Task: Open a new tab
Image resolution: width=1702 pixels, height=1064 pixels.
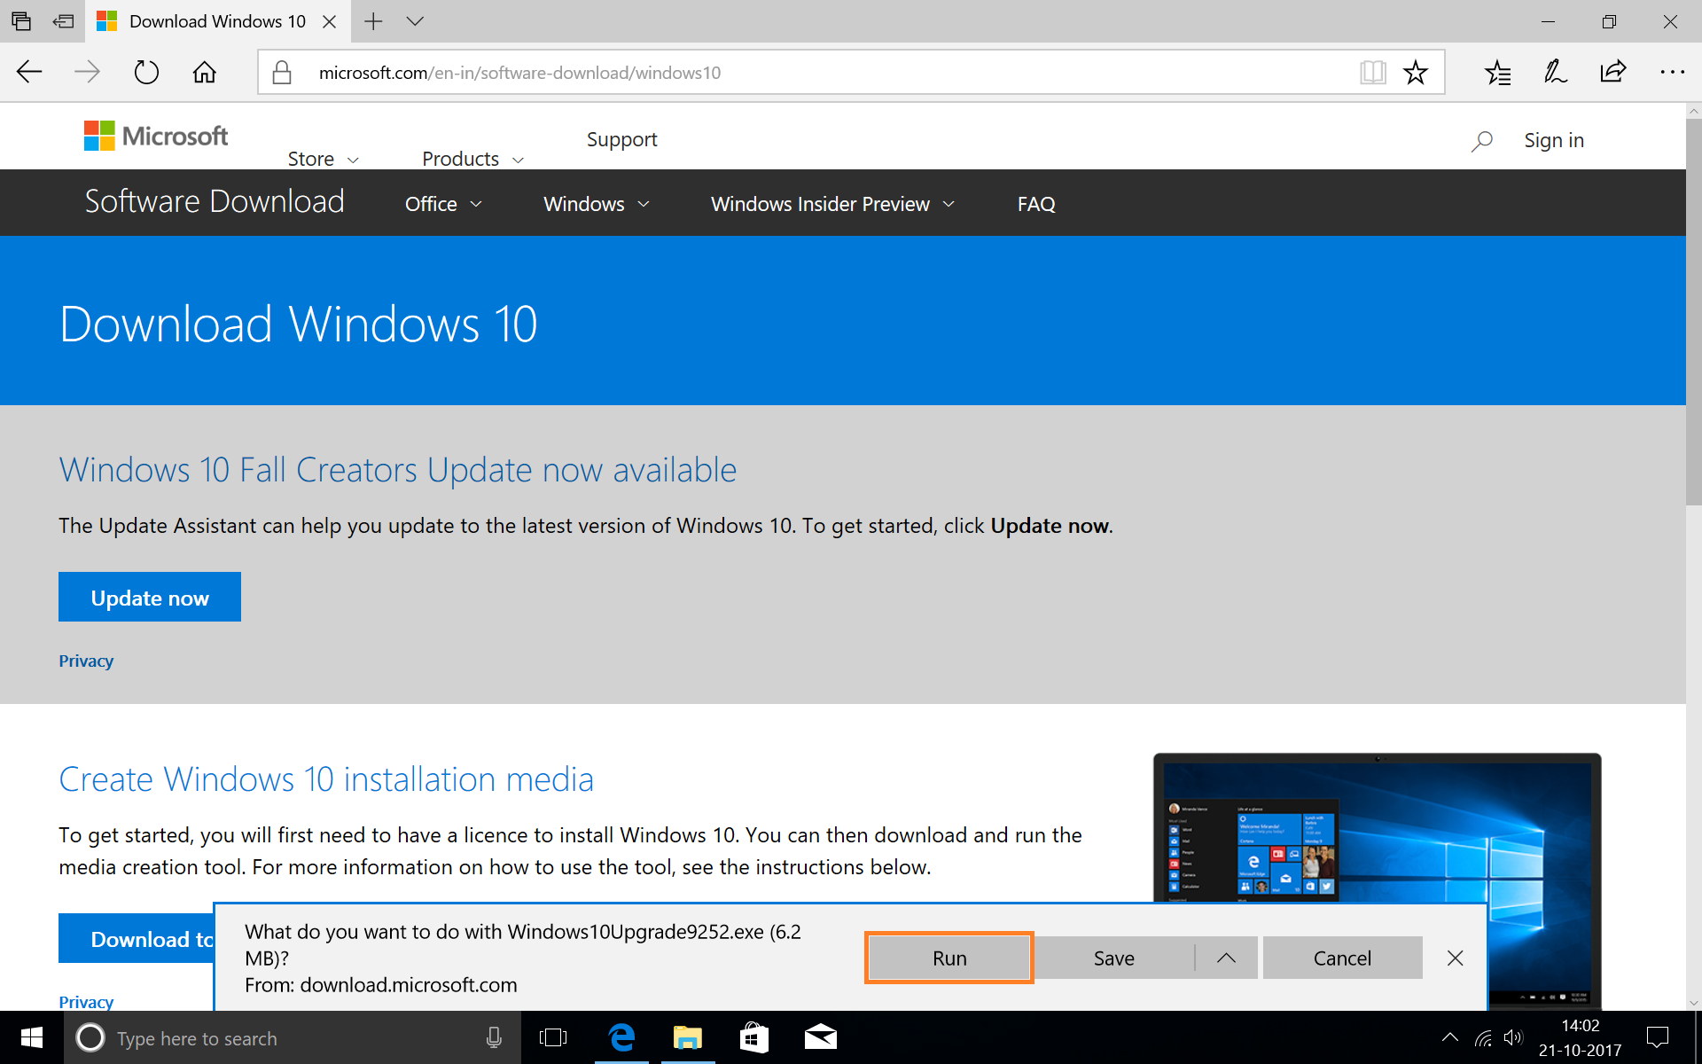Action: point(373,21)
